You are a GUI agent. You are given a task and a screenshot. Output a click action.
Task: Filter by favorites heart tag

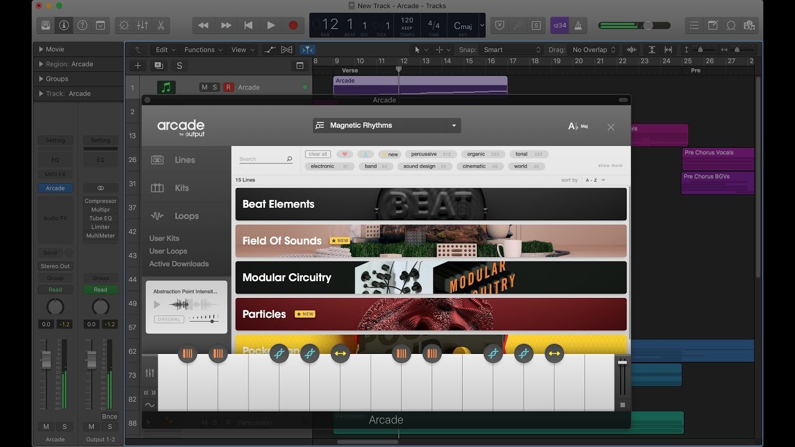[x=344, y=154]
